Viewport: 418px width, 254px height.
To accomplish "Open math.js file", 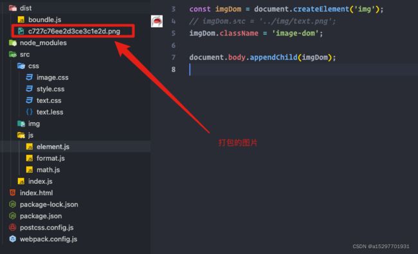I will point(48,170).
